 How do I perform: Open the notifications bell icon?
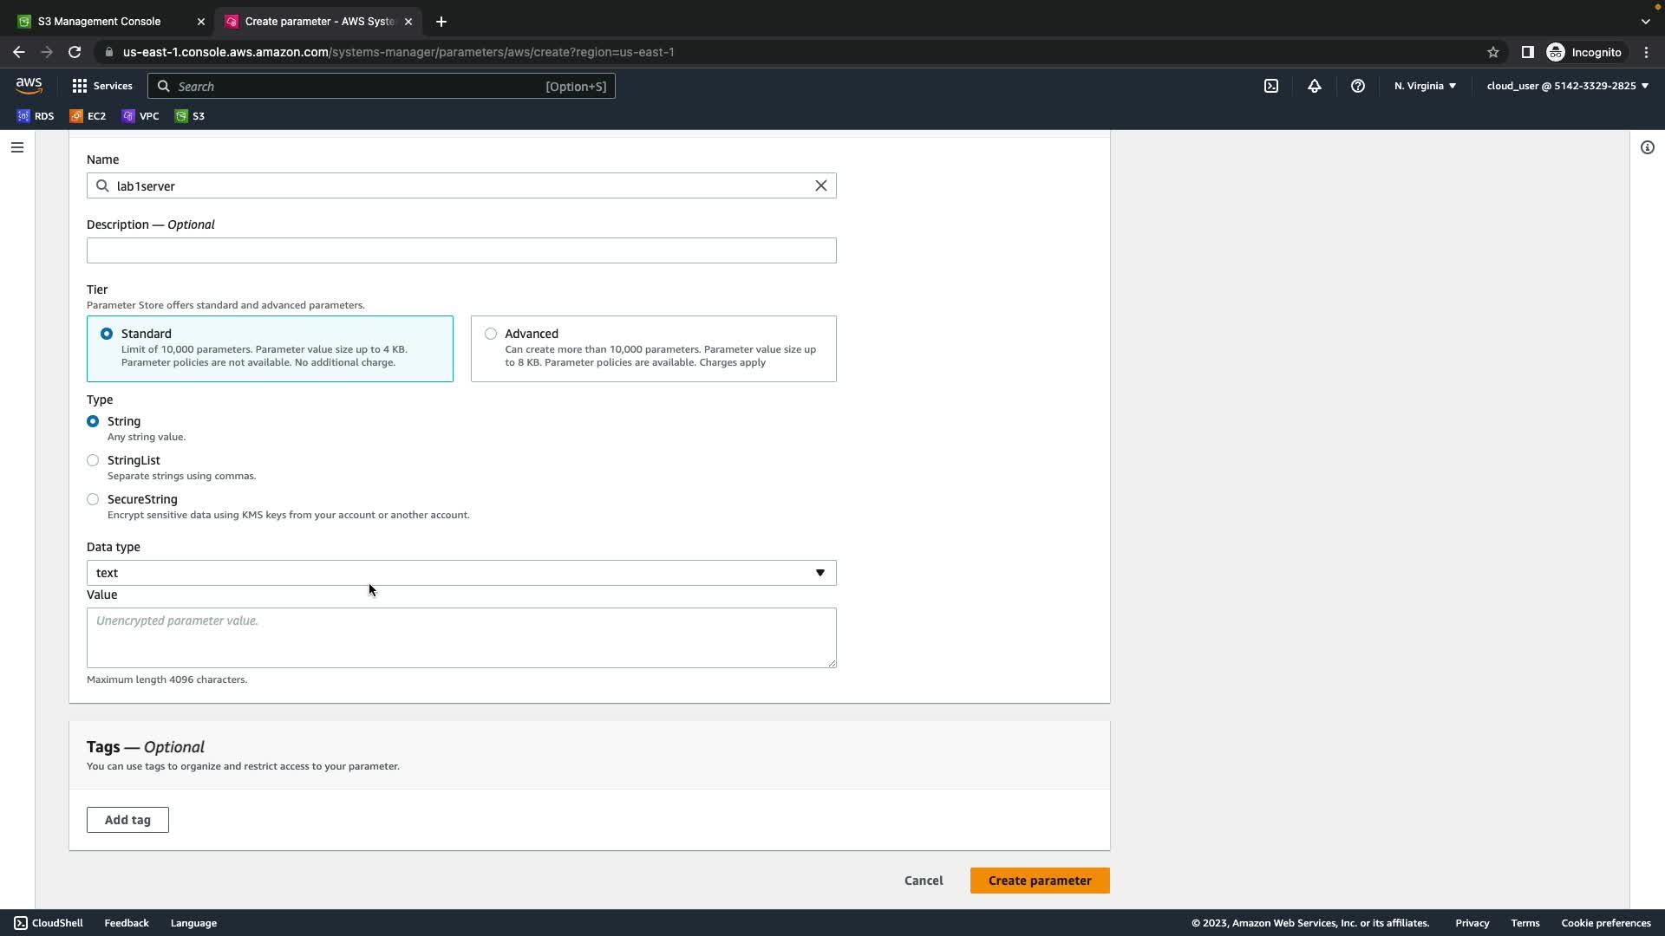tap(1314, 86)
